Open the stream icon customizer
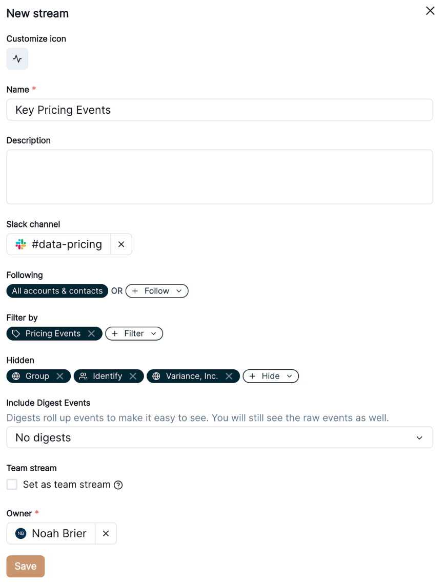Image resolution: width=447 pixels, height=586 pixels. point(17,59)
